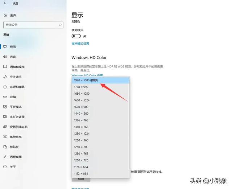The height and width of the screenshot is (189, 232).
Task: Choose 1280 × 768 from the list
Action: (100, 153)
